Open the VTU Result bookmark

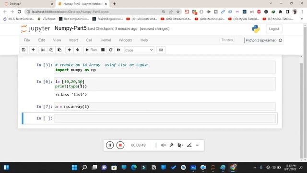click(x=47, y=19)
